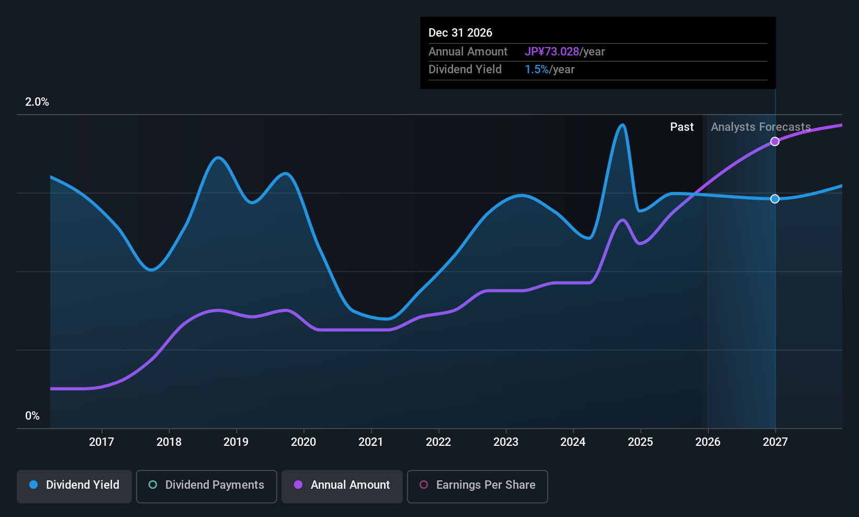Select the purple data point marker at 2027
Viewport: 859px width, 517px height.
click(x=775, y=141)
